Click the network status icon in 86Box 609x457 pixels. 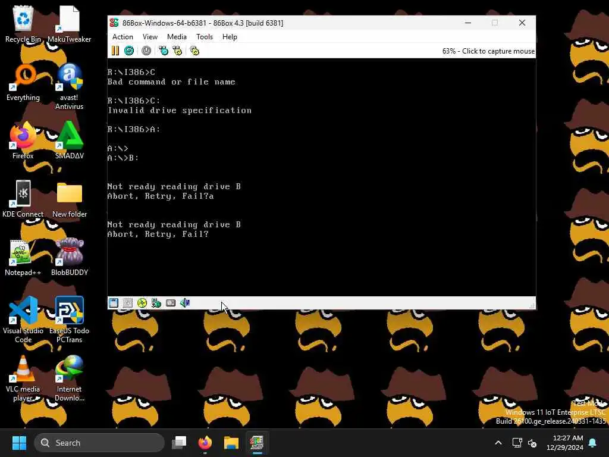pos(156,303)
